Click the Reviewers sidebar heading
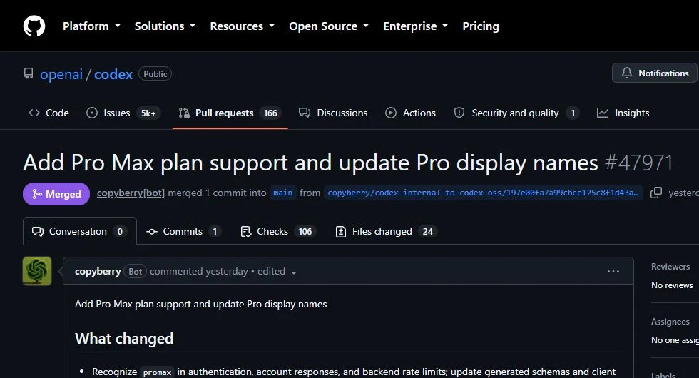699x378 pixels. pos(670,267)
